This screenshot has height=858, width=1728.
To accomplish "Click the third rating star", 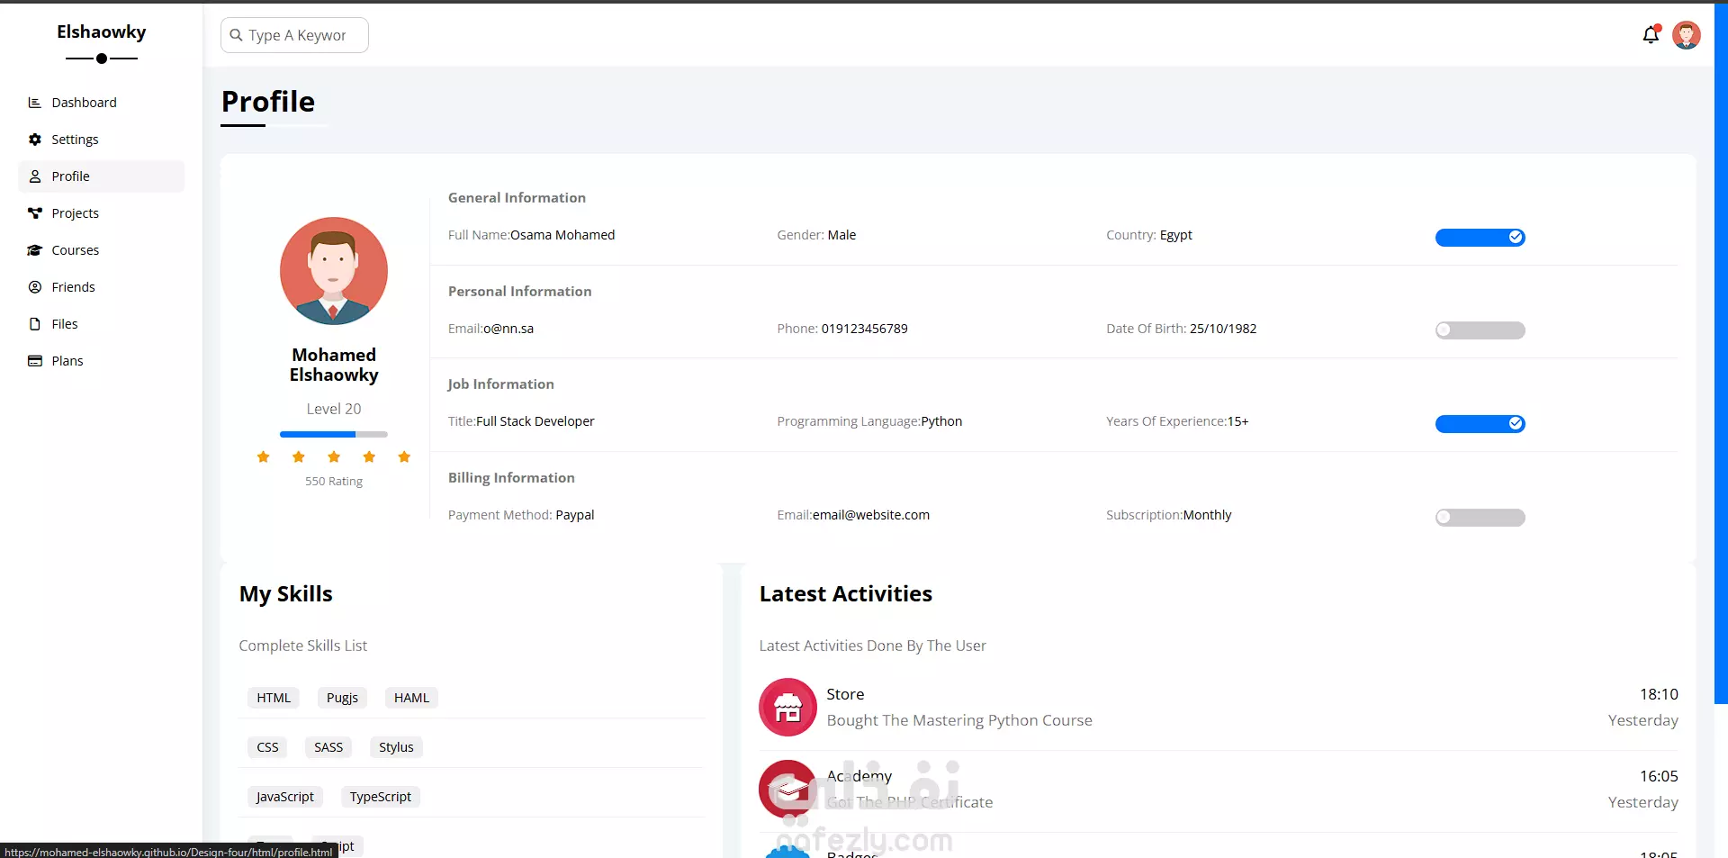I will click(x=334, y=457).
